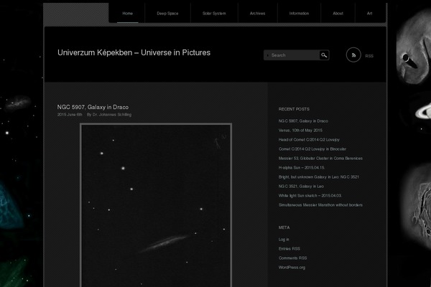Open post title NGC 5907, Galaxy in Draco
The image size is (431, 287).
(x=93, y=107)
